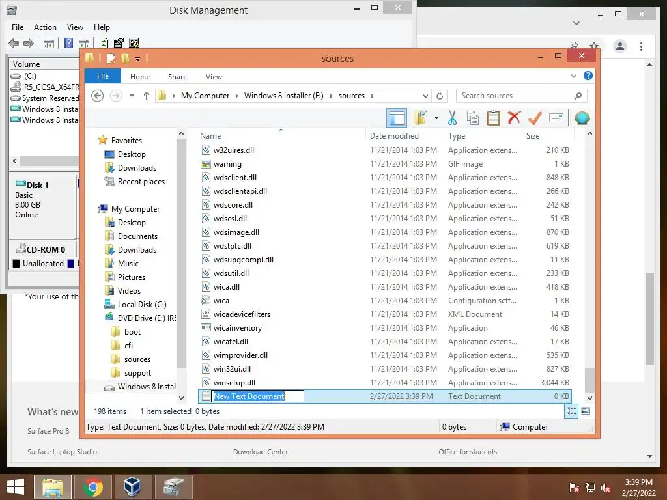Click Windows 8 Installer (F:) breadcrumb
This screenshot has width=667, height=500.
pos(284,96)
